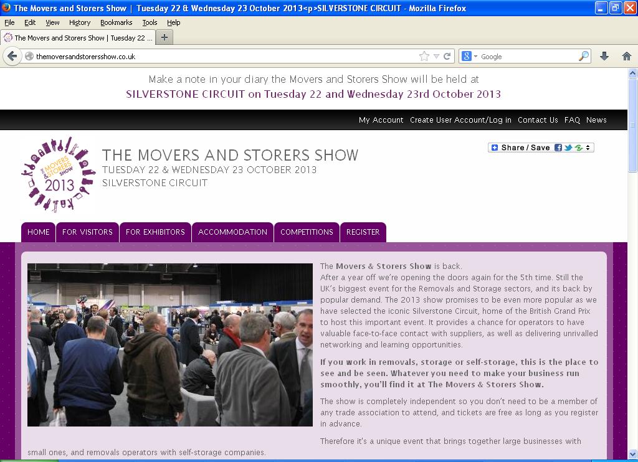
Task: Click the Firefox logo in title bar
Action: tap(6, 7)
